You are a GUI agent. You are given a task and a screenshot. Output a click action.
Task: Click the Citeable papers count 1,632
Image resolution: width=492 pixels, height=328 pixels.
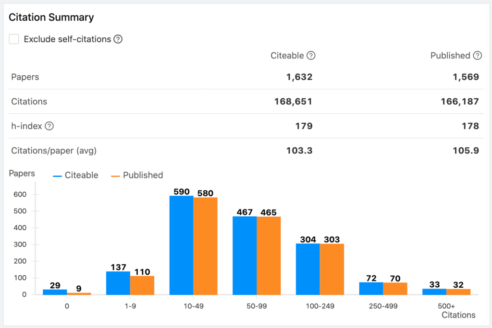(x=299, y=77)
